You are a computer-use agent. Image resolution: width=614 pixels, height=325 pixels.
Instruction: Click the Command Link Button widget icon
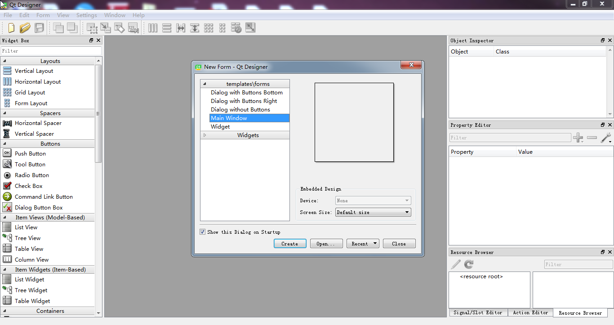tap(7, 196)
